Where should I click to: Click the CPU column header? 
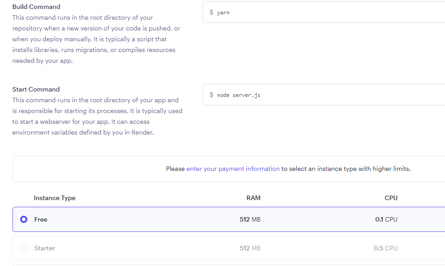(391, 198)
